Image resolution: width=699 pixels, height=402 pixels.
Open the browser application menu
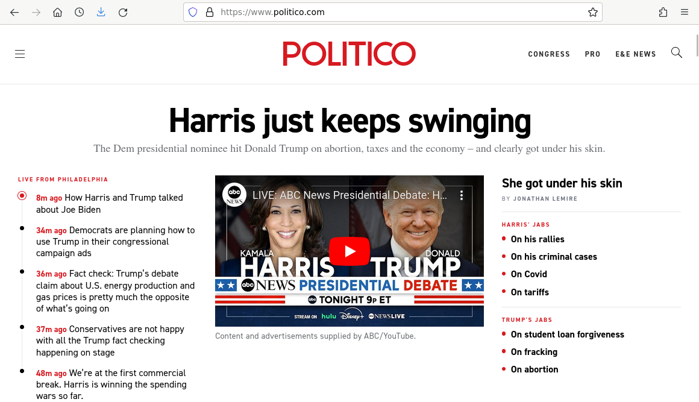[x=685, y=12]
